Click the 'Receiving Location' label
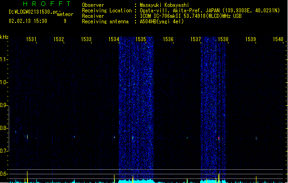288x183 pixels. [107, 11]
